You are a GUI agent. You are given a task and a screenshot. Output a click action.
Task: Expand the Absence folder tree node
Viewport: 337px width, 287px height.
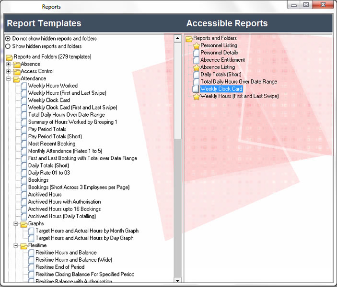8,64
